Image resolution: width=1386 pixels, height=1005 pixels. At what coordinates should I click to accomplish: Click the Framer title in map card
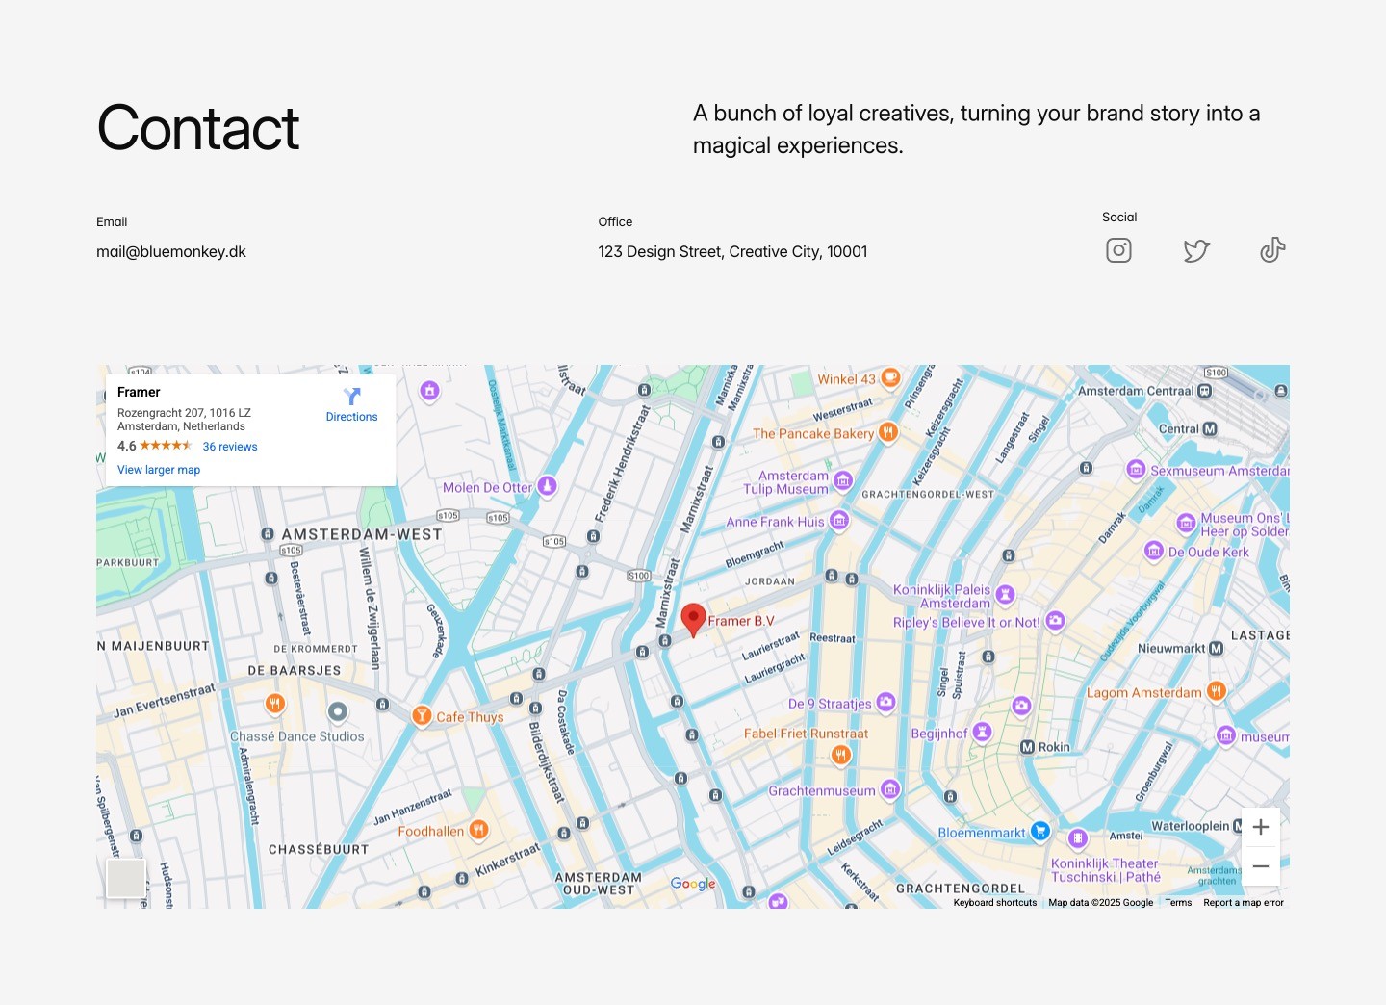point(139,392)
